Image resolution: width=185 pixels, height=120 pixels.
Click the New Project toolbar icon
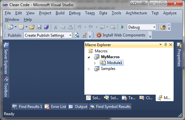pyautogui.click(x=10, y=27)
